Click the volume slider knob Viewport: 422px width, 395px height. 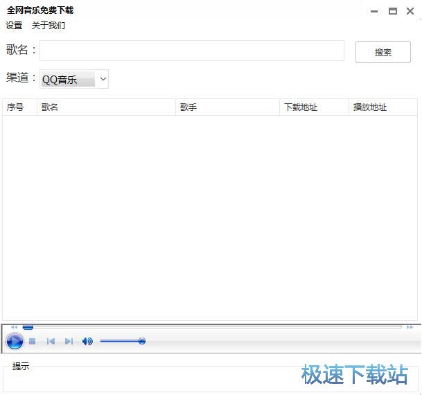tap(142, 341)
